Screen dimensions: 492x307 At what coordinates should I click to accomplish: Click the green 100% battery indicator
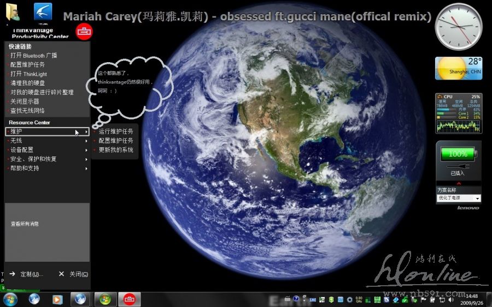[458, 154]
